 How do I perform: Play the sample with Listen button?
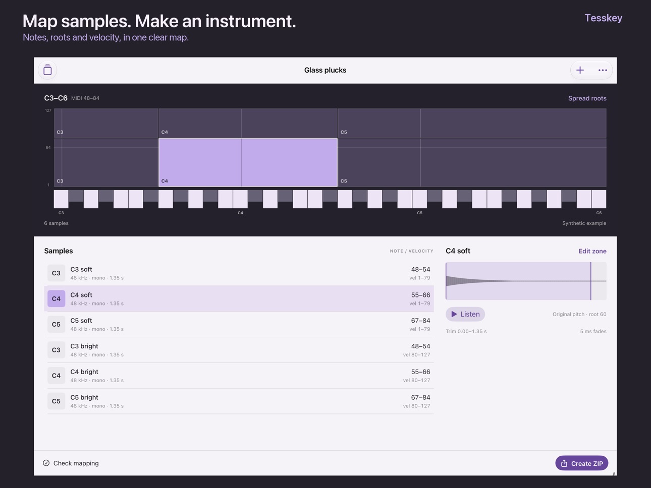[465, 314]
